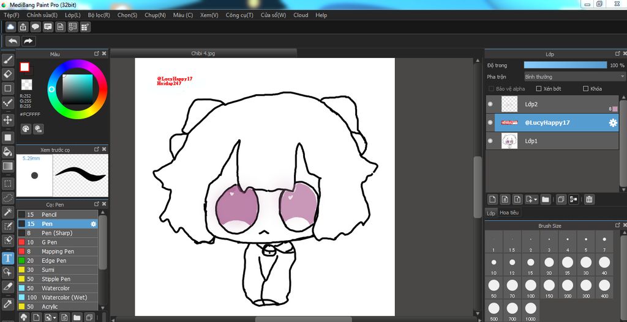Screen dimensions: 627x322
Task: Open the cloud icon in top toolbar
Action: [11, 27]
